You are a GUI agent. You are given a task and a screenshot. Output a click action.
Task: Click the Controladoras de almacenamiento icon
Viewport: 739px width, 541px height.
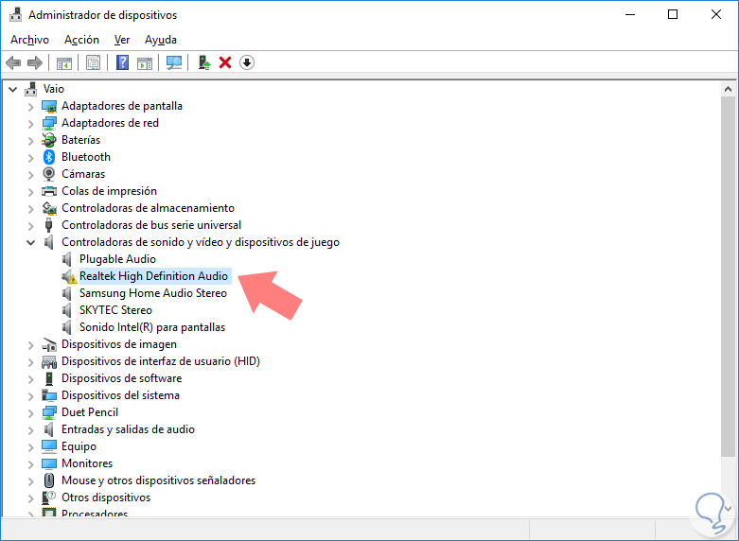pos(49,208)
